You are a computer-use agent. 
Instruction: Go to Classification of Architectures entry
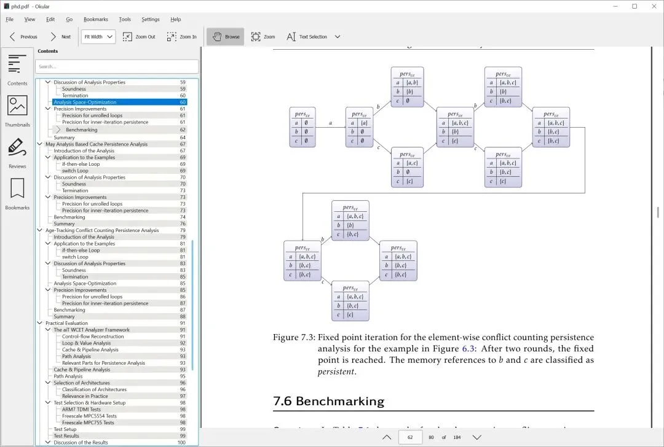click(x=124, y=389)
